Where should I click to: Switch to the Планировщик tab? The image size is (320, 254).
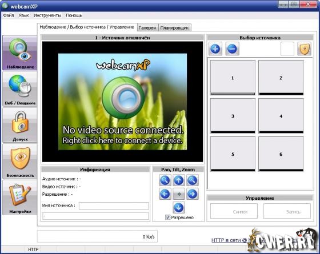174,28
